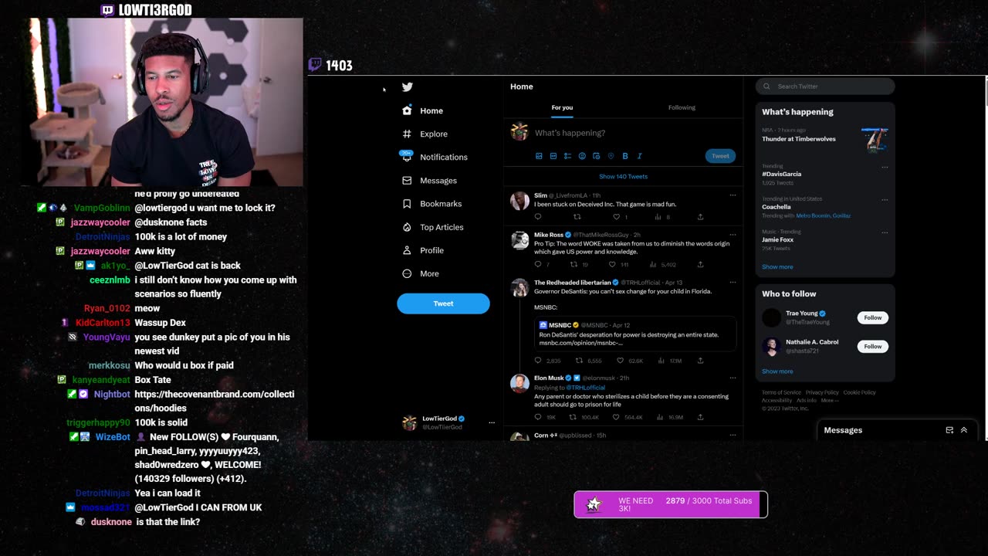Retweet Elon Musk's tweet

point(574,417)
